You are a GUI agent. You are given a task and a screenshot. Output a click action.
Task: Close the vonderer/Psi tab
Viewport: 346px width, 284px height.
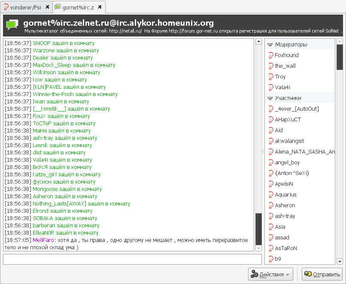coord(47,7)
